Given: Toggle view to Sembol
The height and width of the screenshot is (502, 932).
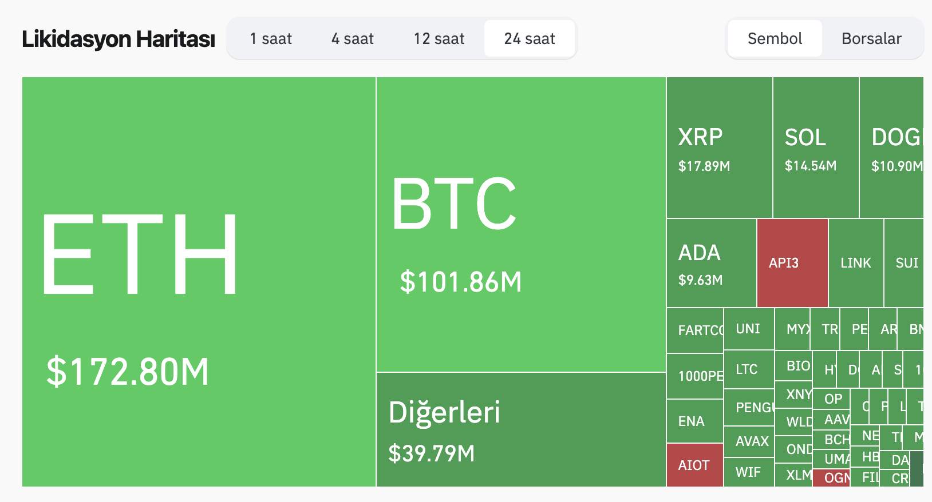Looking at the screenshot, I should [775, 39].
